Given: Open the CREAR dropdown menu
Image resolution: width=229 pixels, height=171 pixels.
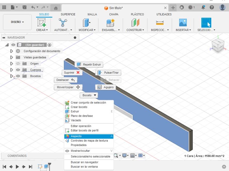Looking at the screenshot, I should (42, 30).
